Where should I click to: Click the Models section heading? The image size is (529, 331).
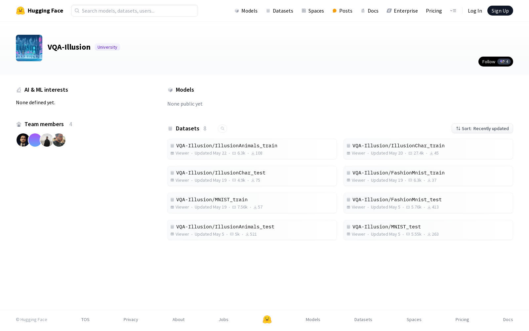click(x=185, y=90)
